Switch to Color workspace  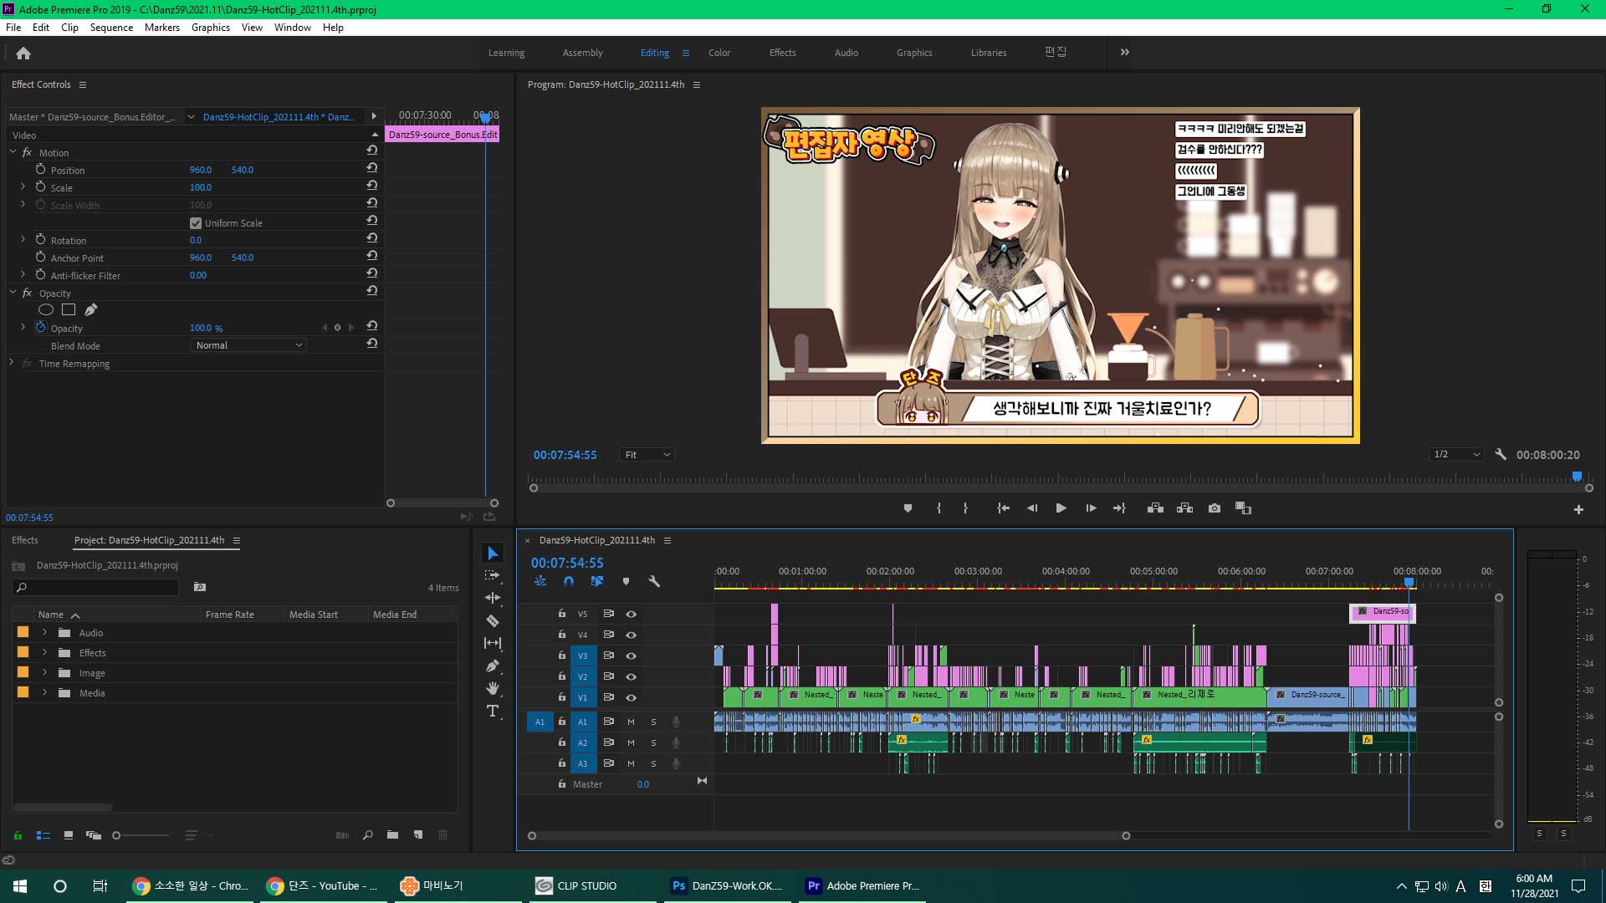[x=719, y=53]
